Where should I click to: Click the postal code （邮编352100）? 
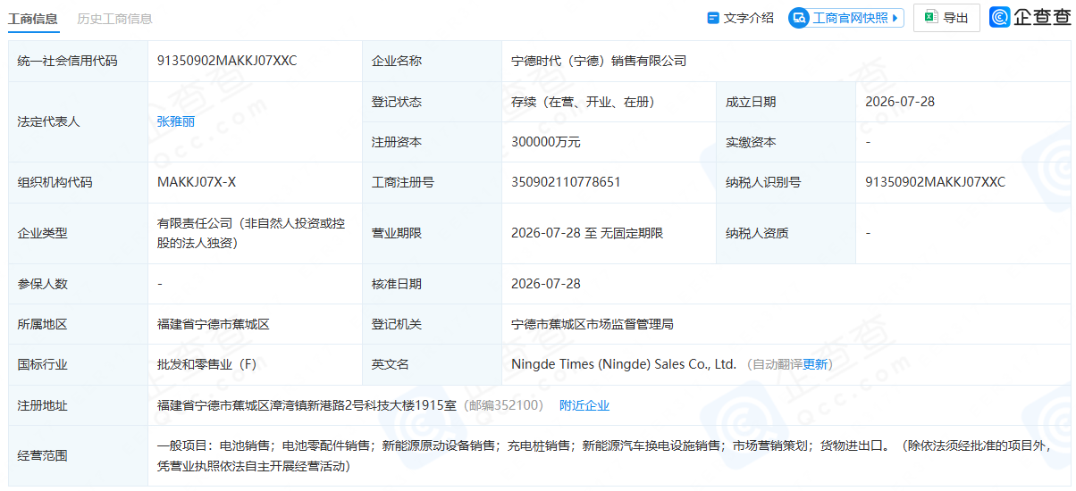[502, 405]
